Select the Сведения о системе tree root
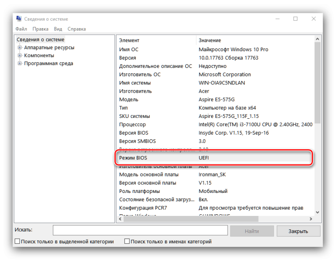336x260 pixels. [x=40, y=39]
